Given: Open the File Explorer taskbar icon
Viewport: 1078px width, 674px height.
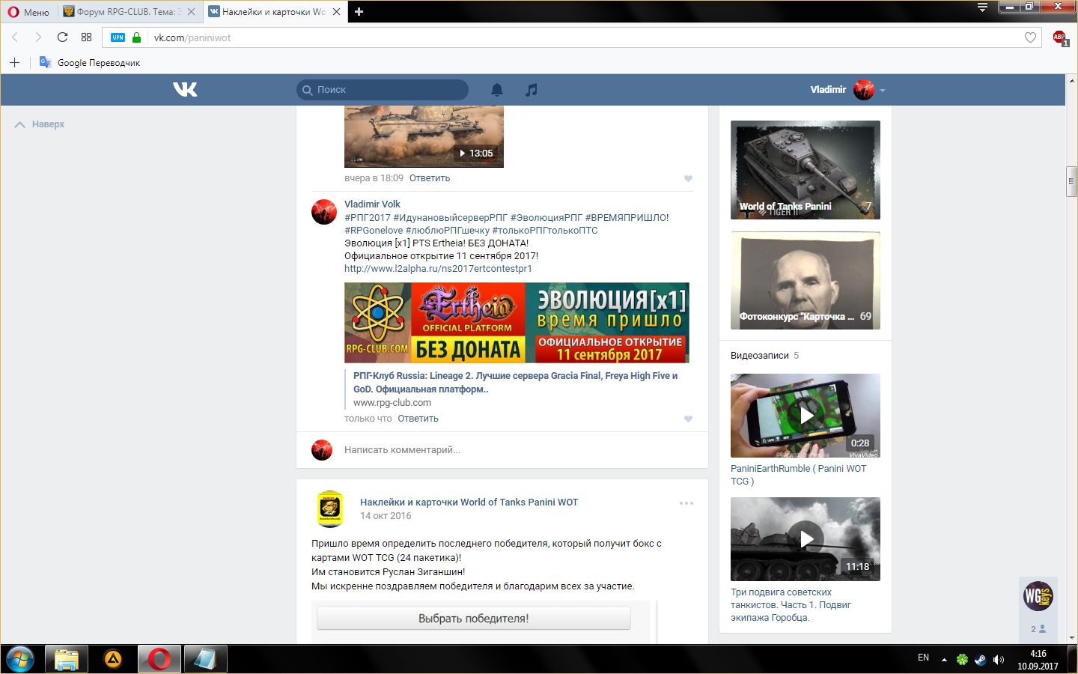Looking at the screenshot, I should click(x=66, y=660).
